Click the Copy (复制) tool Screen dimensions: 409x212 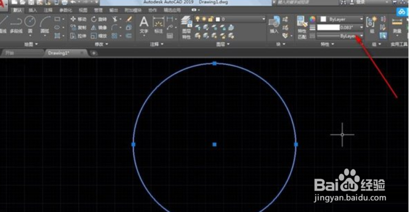(79, 28)
